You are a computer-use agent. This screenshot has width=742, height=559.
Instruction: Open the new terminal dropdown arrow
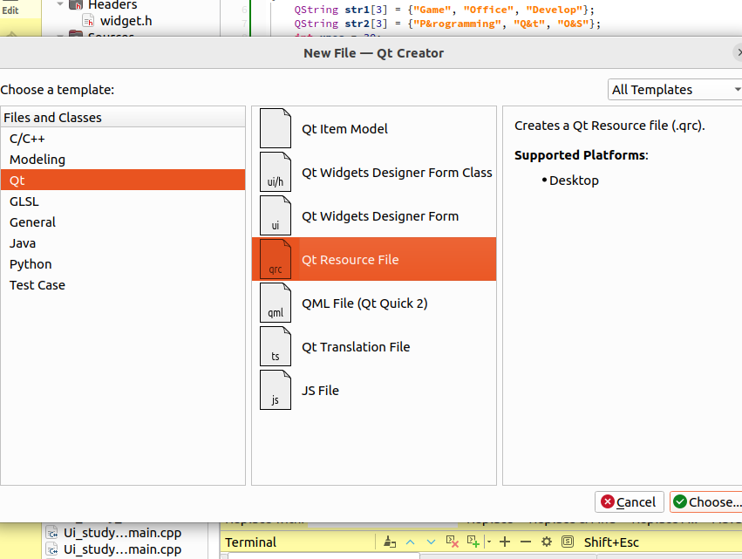(489, 542)
